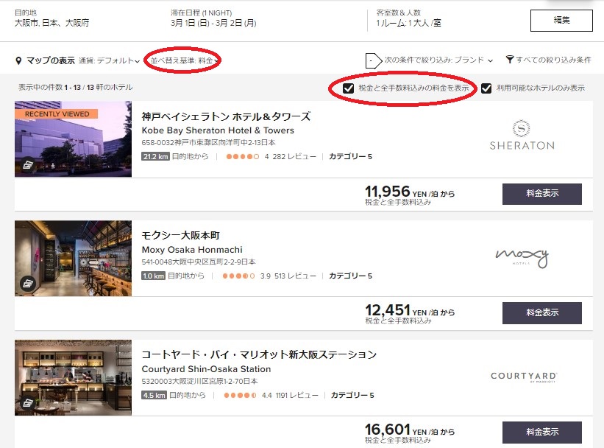604x448 pixels.
Task: Click the Moxy Osaka Honmachi bar photo
Action: click(x=73, y=258)
